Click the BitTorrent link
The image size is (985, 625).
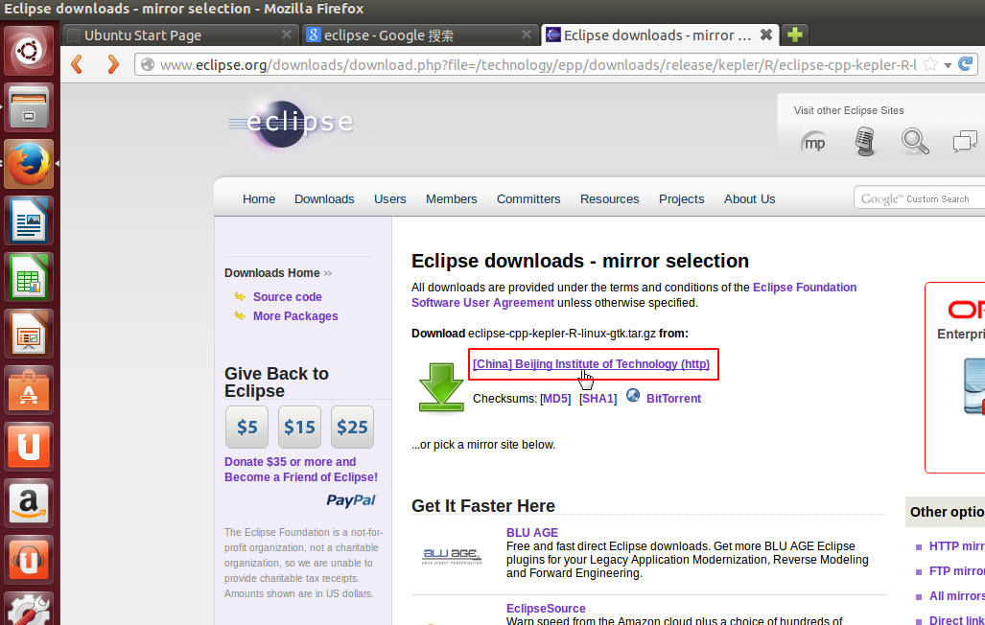tap(673, 398)
